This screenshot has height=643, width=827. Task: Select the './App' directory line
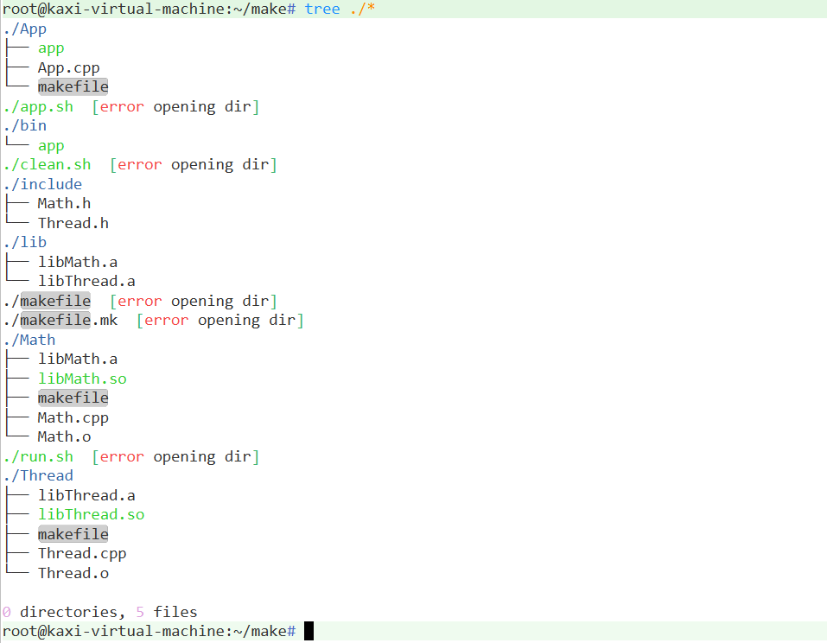click(x=25, y=29)
